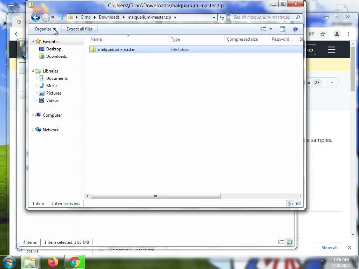Expand the Pictures library

point(36,93)
